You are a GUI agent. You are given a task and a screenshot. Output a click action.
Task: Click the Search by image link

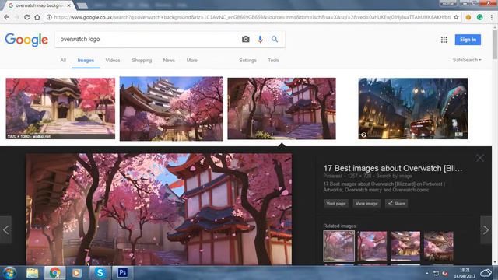coord(394,176)
